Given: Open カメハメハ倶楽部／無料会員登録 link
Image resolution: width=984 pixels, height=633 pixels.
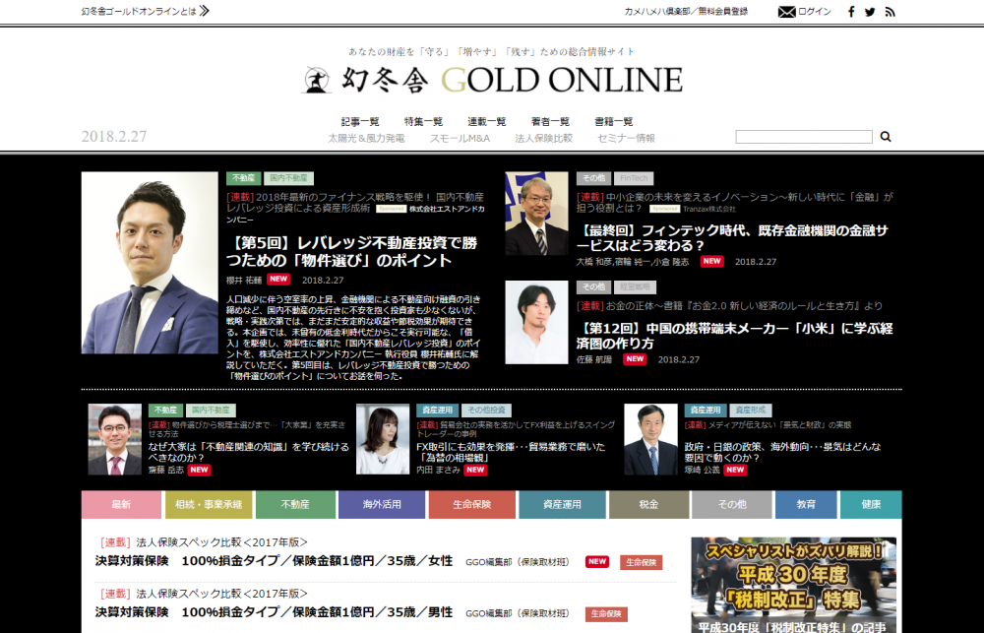Looking at the screenshot, I should [x=686, y=11].
